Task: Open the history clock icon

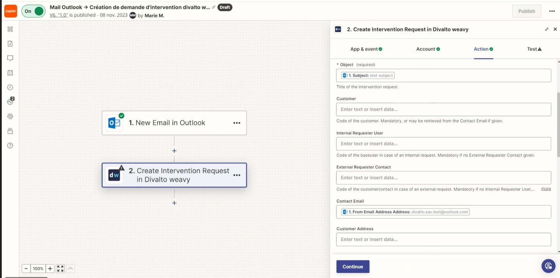Action: click(x=10, y=87)
